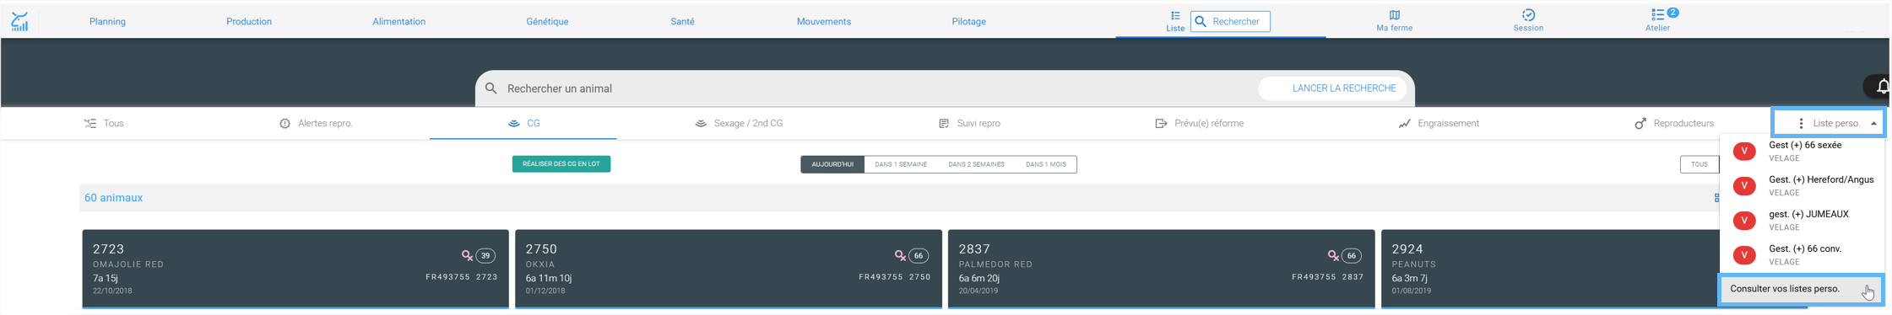The image size is (1892, 315).
Task: Open the Planning menu
Action: coord(107,22)
